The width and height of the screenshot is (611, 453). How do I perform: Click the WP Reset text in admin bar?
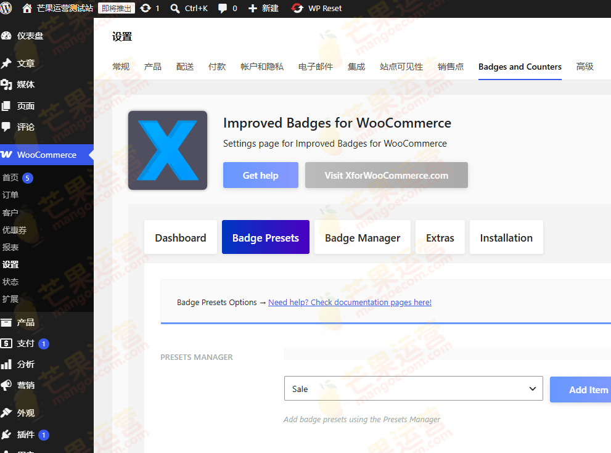(325, 8)
